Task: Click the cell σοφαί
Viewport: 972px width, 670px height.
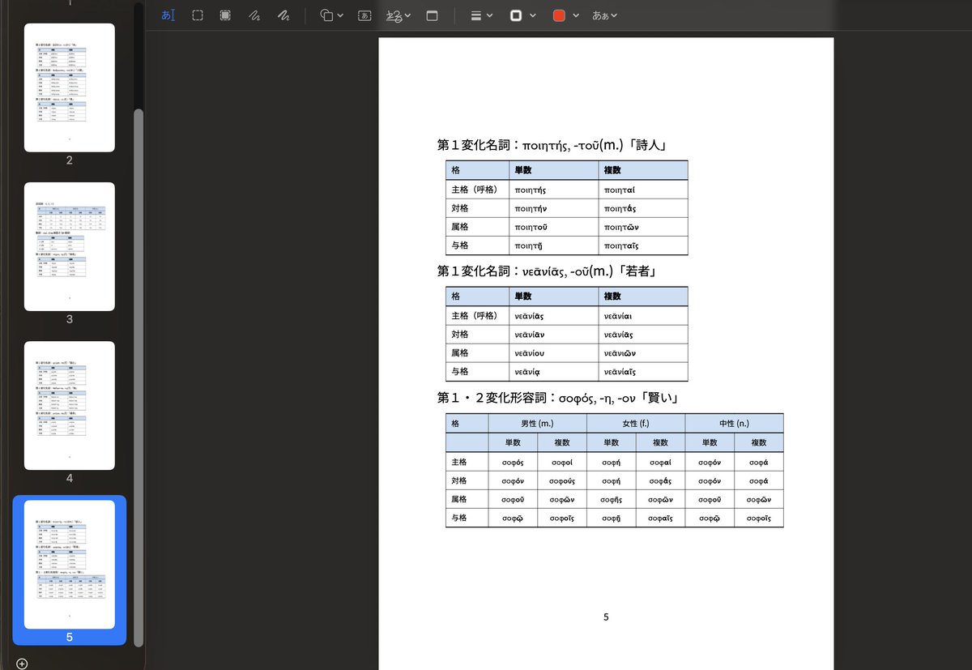Action: pyautogui.click(x=660, y=462)
